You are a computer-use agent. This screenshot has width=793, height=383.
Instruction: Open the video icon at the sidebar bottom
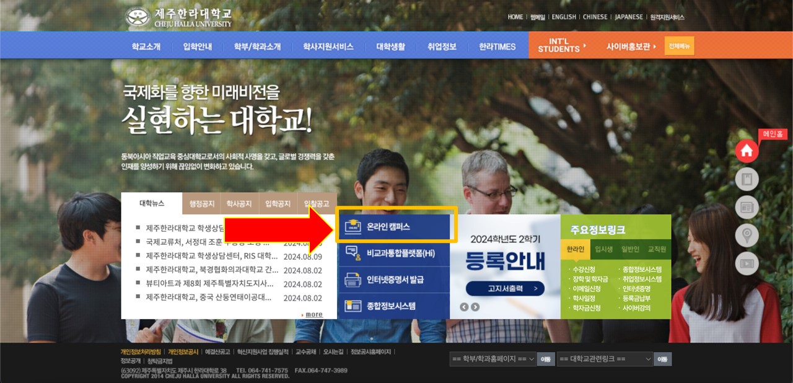[747, 263]
